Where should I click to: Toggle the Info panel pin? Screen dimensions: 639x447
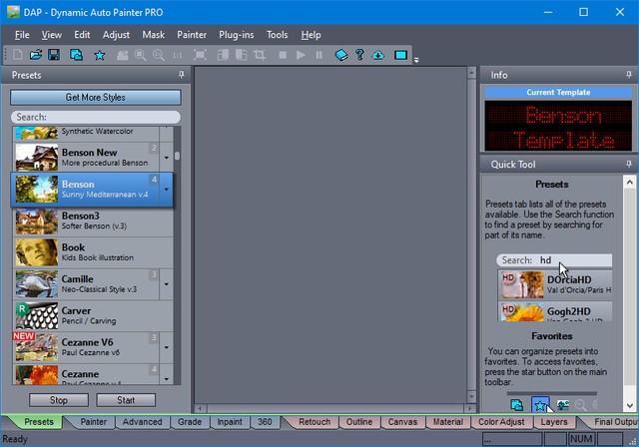pos(628,75)
